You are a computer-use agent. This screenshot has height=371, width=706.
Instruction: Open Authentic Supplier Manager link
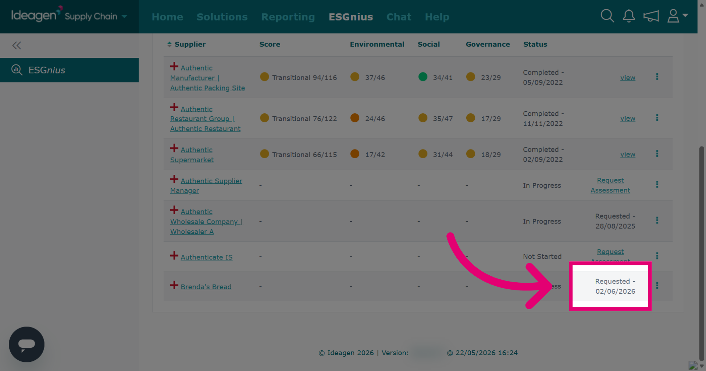click(x=206, y=186)
